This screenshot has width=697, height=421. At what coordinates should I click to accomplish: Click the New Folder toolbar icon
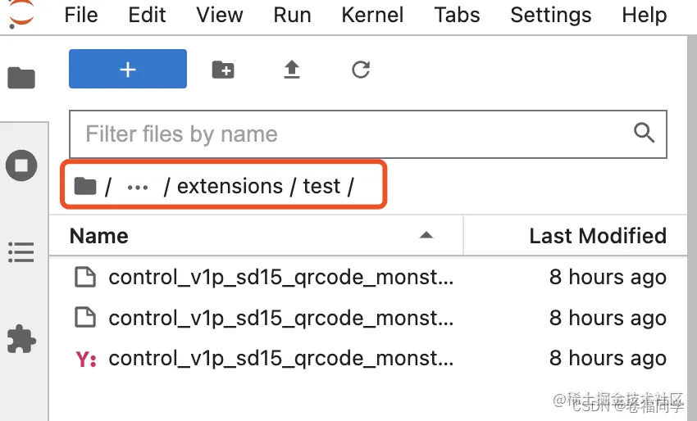coord(223,70)
